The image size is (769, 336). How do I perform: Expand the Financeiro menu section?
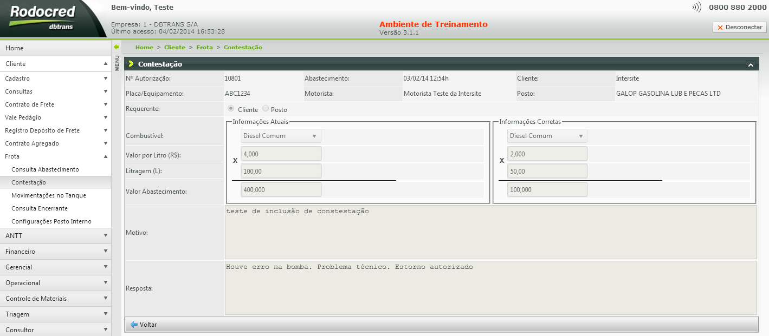(x=55, y=252)
